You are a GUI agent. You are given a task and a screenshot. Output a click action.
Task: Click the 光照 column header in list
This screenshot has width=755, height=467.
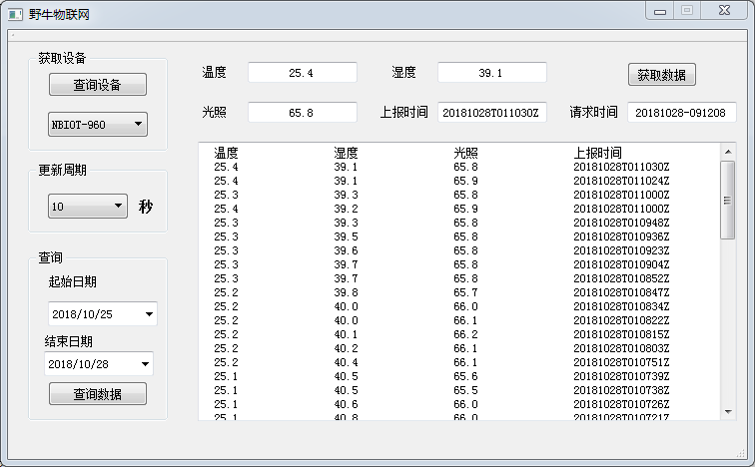[x=465, y=153]
